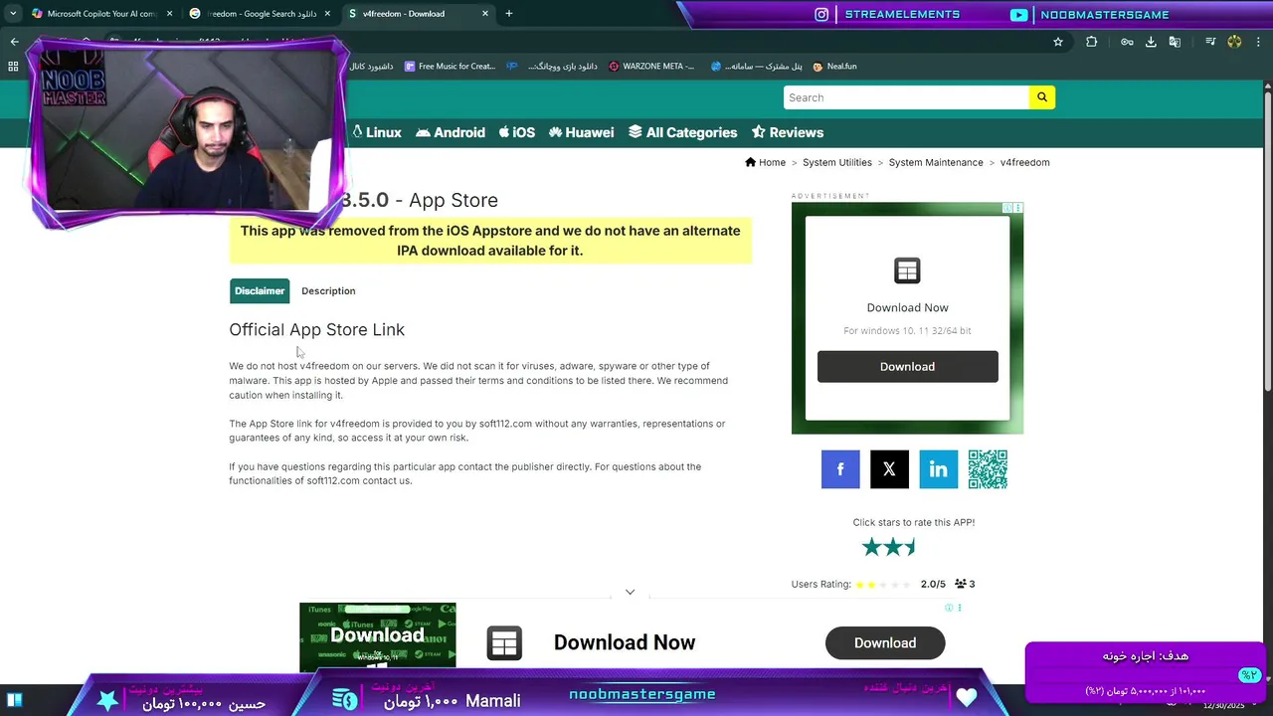
Task: Open the browser extensions puzzle icon
Action: (1092, 42)
